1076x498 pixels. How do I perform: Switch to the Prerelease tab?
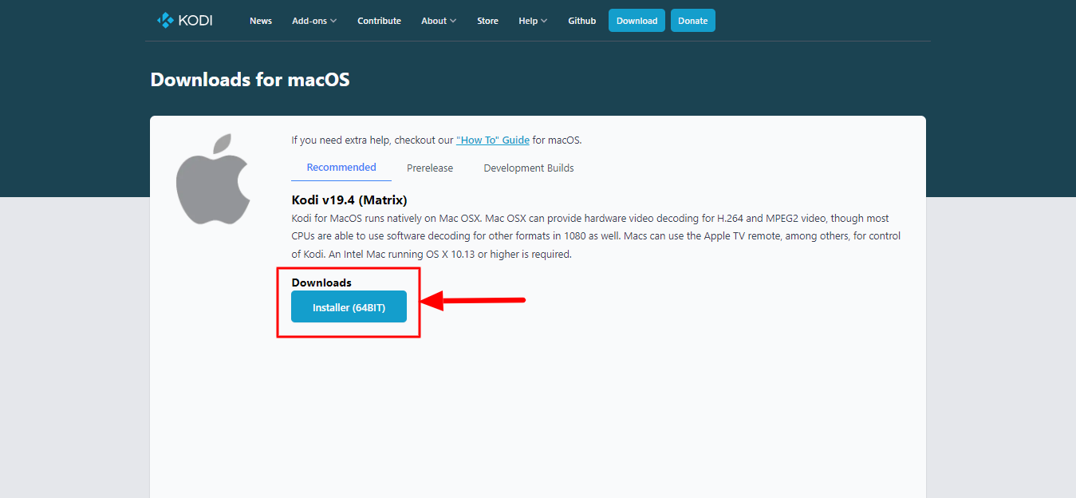(430, 168)
